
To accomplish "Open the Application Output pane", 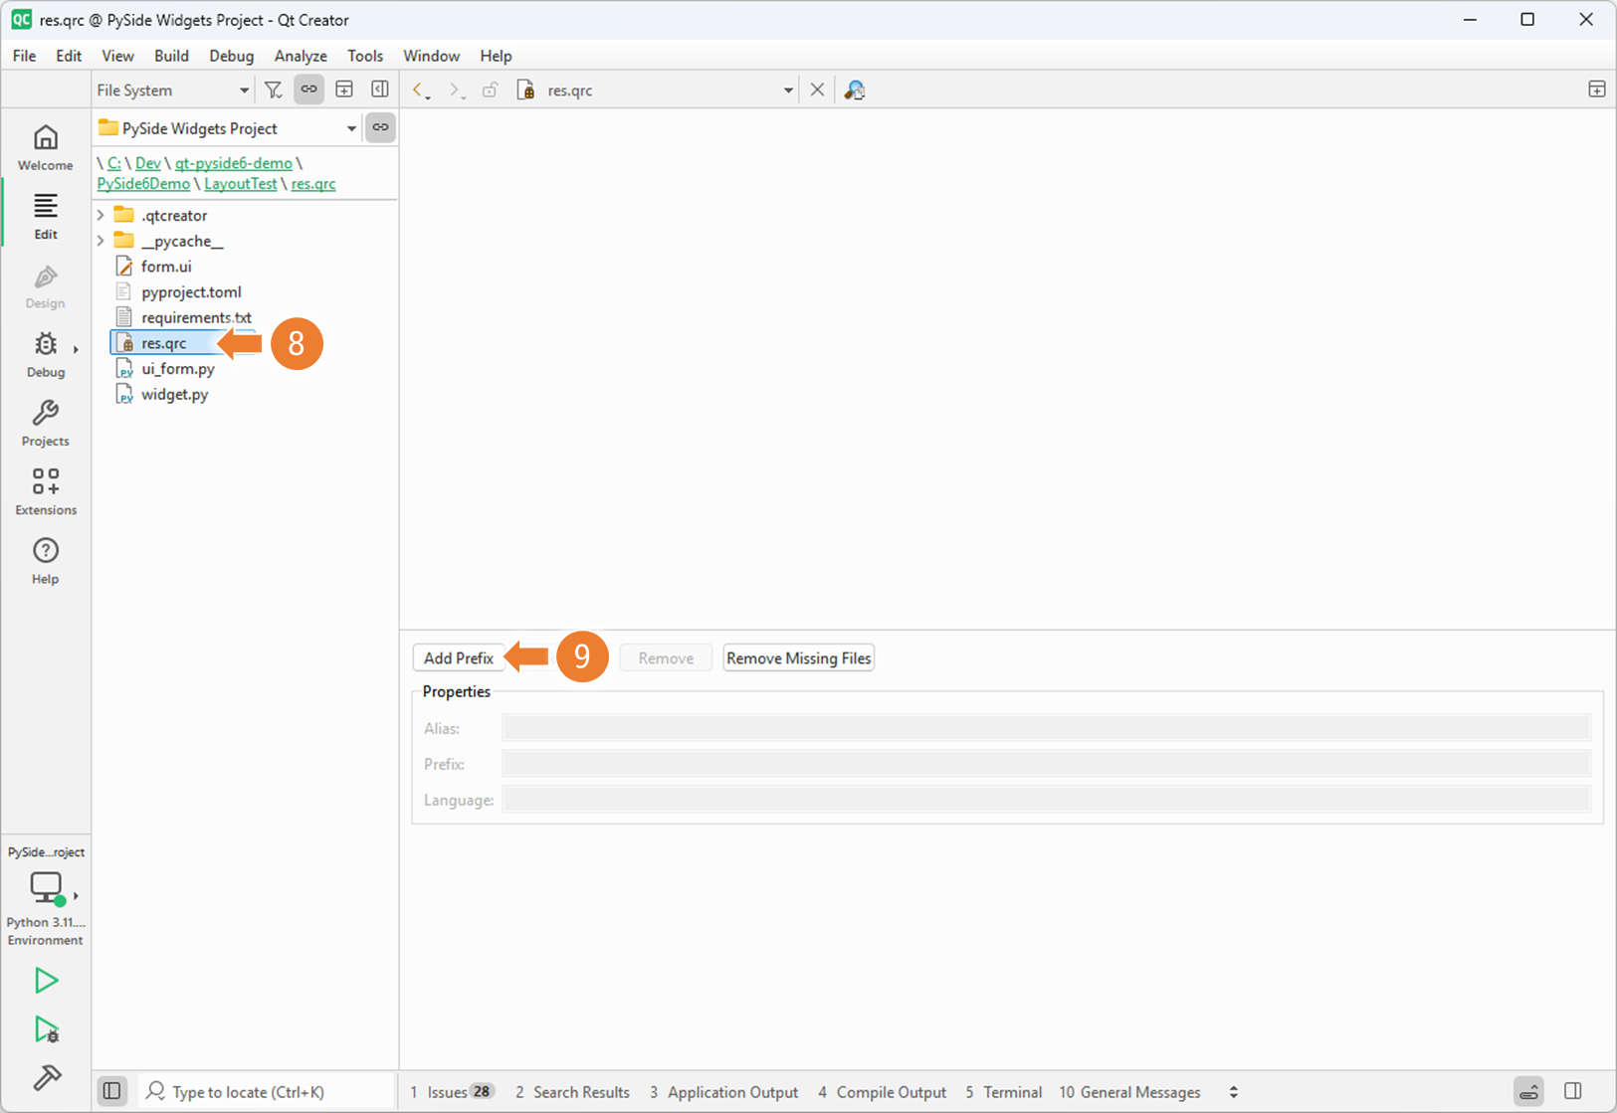I will tap(724, 1091).
